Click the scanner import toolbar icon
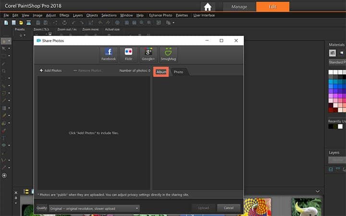 pos(28,23)
